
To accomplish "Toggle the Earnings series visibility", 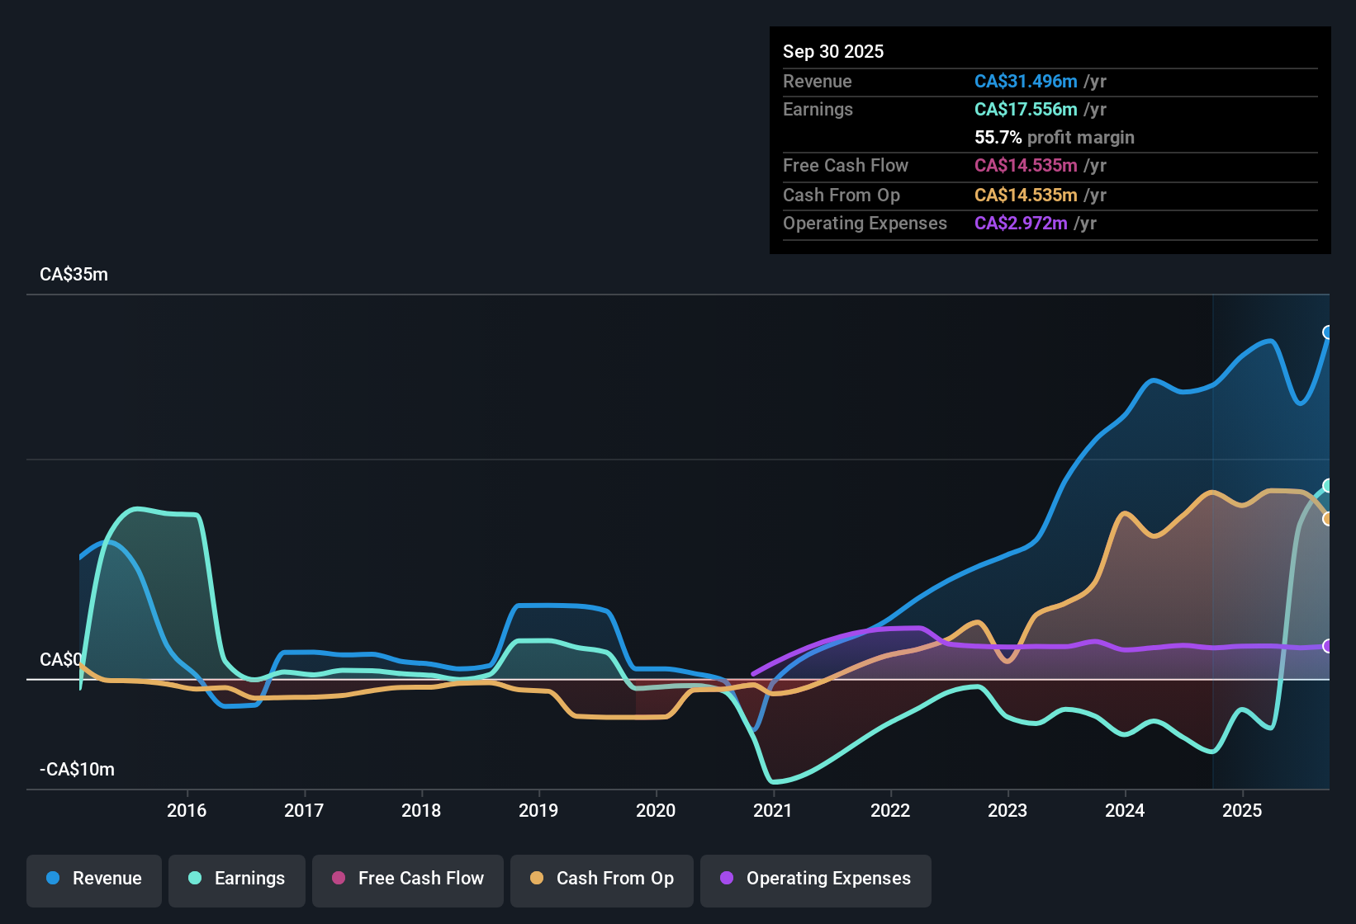I will pos(236,879).
